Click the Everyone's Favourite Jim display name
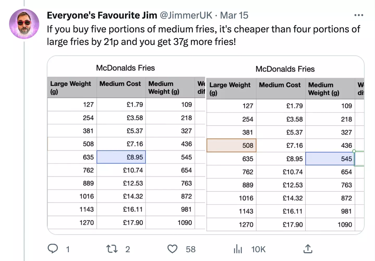Image resolution: width=375 pixels, height=261 pixels. 102,15
